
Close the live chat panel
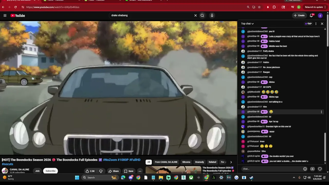click(322, 24)
